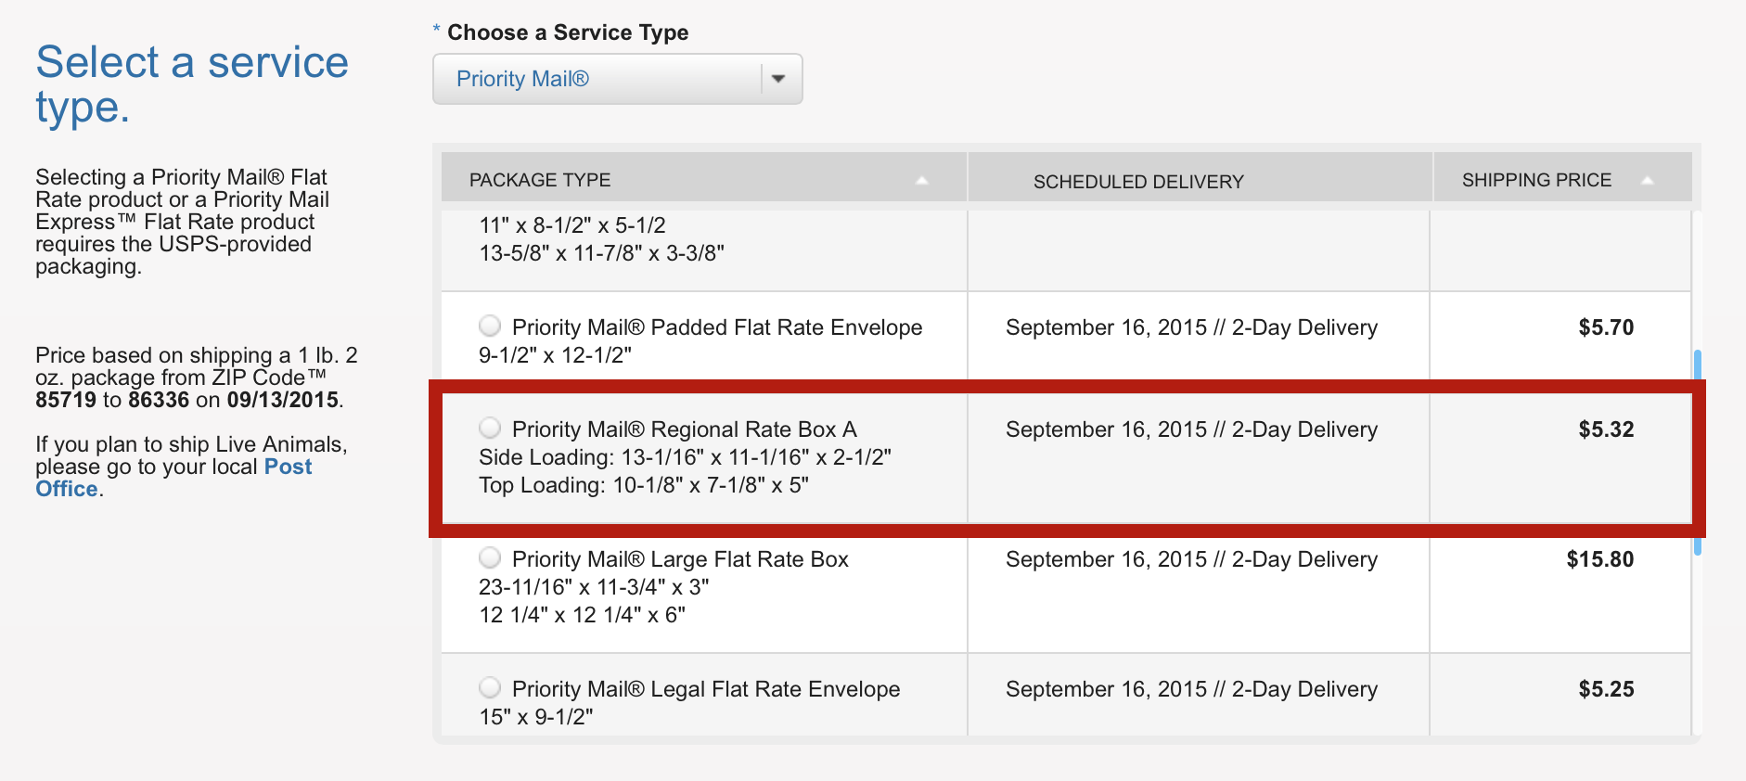
Task: Click Priority Mail® Padded Flat Rate Envelope label
Action: coord(717,327)
